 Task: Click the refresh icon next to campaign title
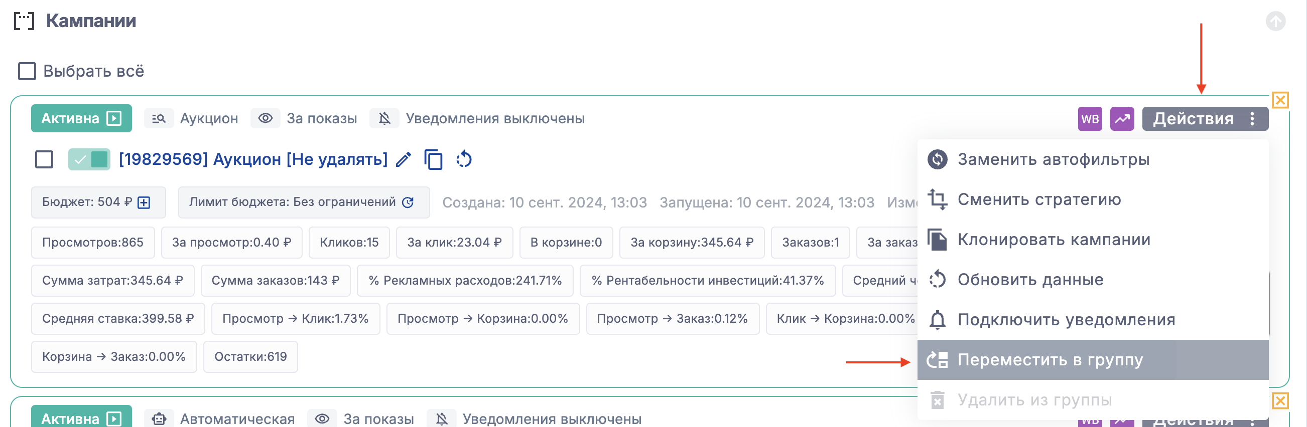[464, 160]
